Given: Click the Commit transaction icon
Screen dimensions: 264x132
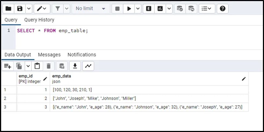Looking at the screenshot, I should click(x=180, y=9).
